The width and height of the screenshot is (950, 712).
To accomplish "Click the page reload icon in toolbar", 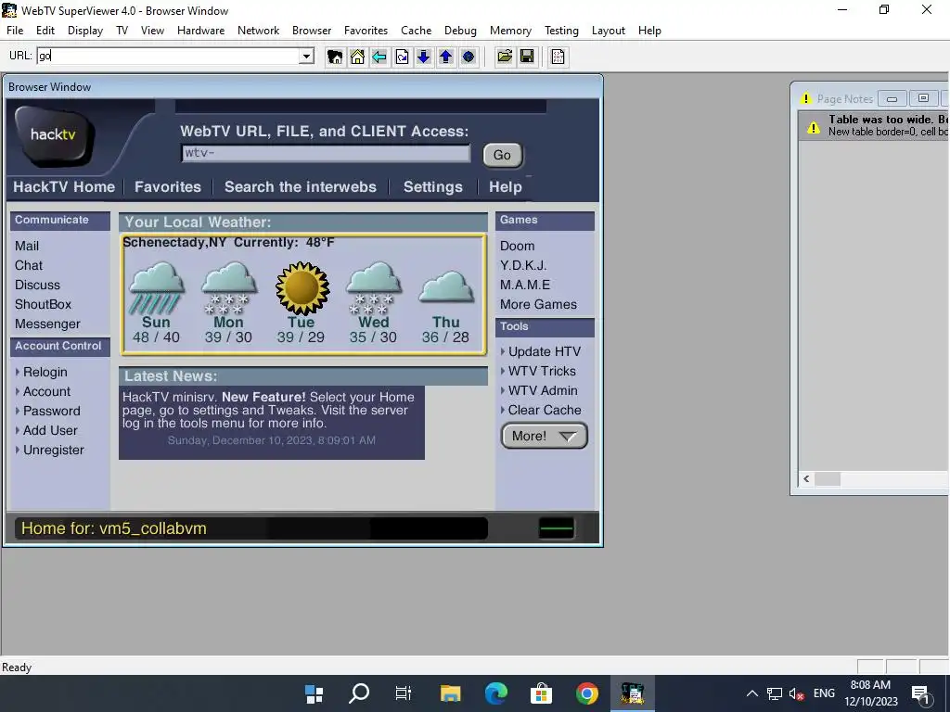I will pyautogui.click(x=402, y=57).
